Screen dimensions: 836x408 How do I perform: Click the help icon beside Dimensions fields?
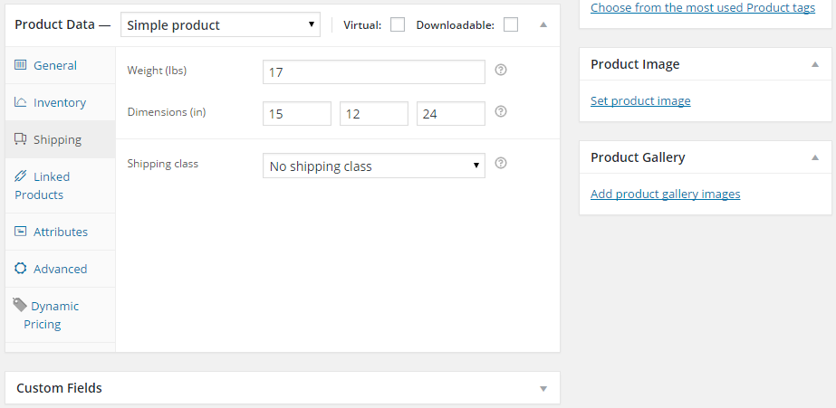pyautogui.click(x=500, y=111)
